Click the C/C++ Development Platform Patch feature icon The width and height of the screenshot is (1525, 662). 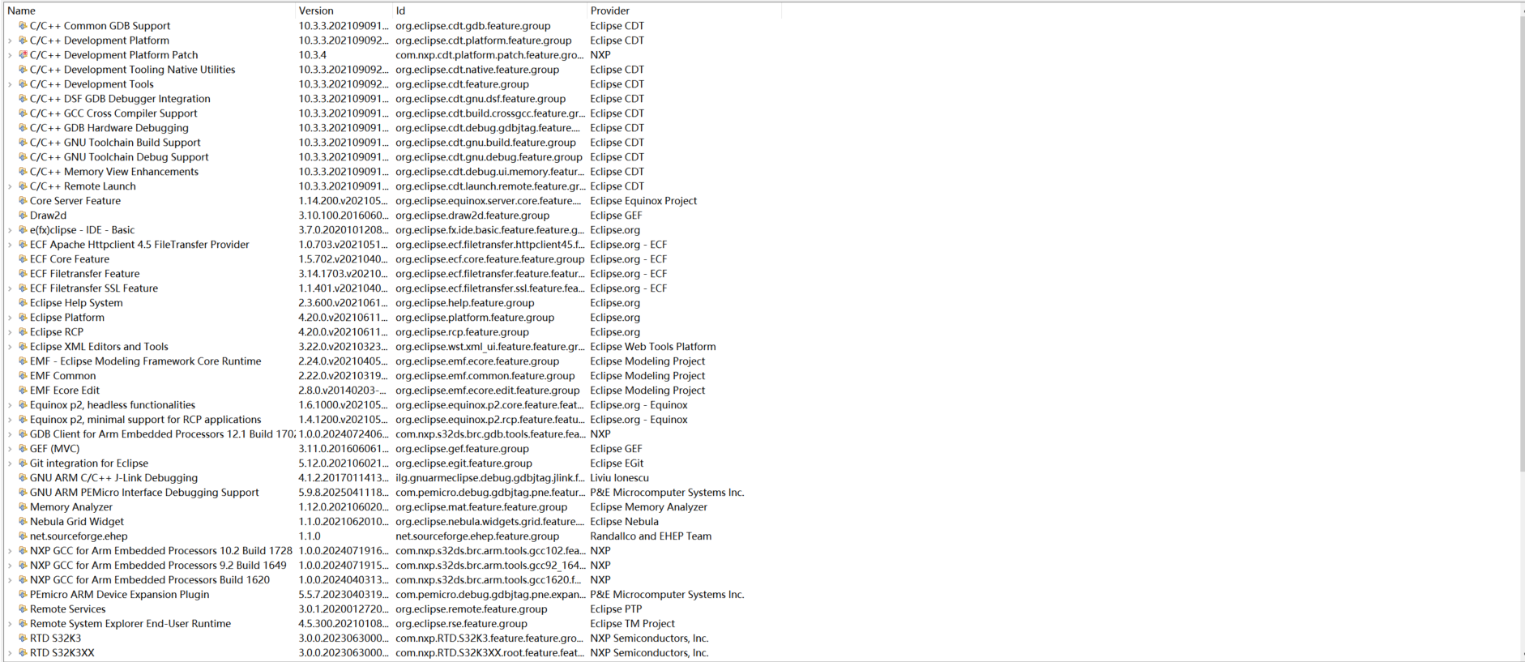coord(23,55)
